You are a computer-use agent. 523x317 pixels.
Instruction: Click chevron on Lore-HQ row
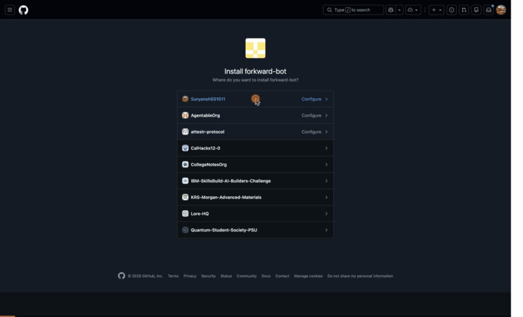(x=326, y=214)
